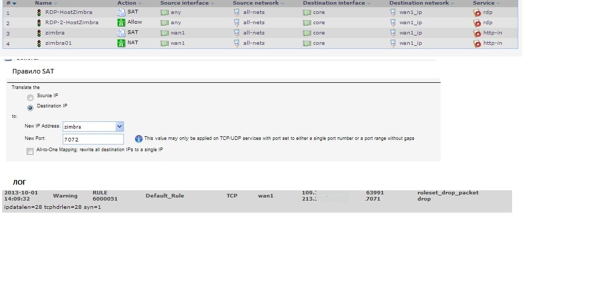Click the traffic light icon of RDP-HostZimbra rule
600x306 pixels.
coord(39,12)
